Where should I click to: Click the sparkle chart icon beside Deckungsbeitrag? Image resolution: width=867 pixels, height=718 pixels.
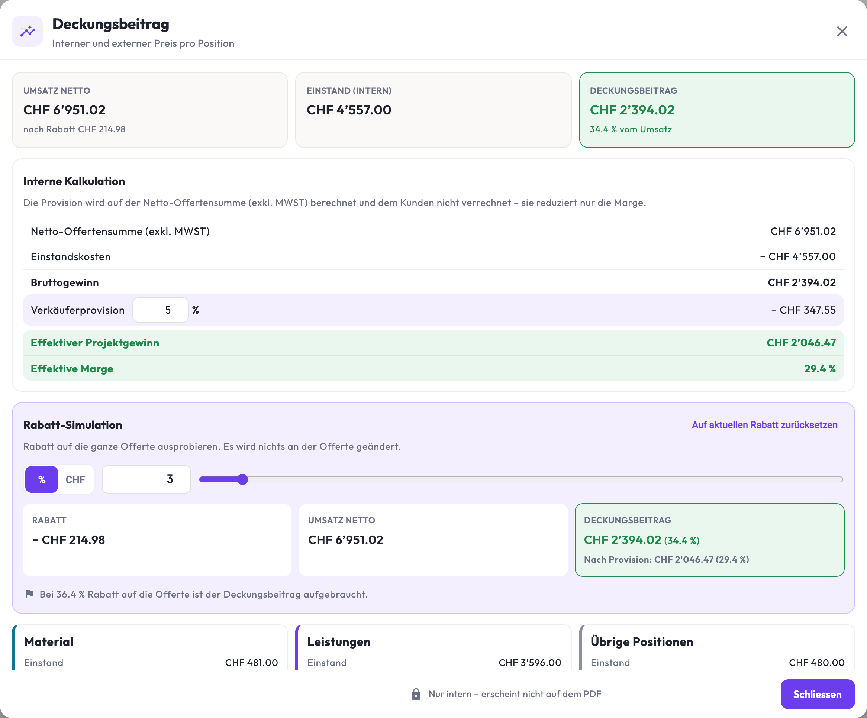point(28,31)
